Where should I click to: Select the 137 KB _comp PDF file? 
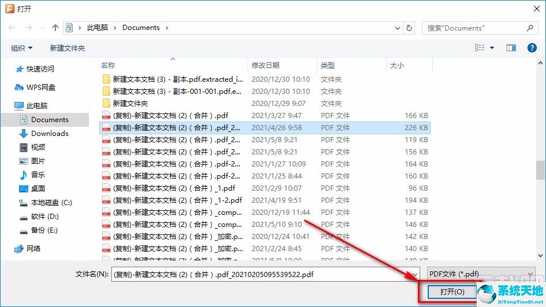point(265,213)
